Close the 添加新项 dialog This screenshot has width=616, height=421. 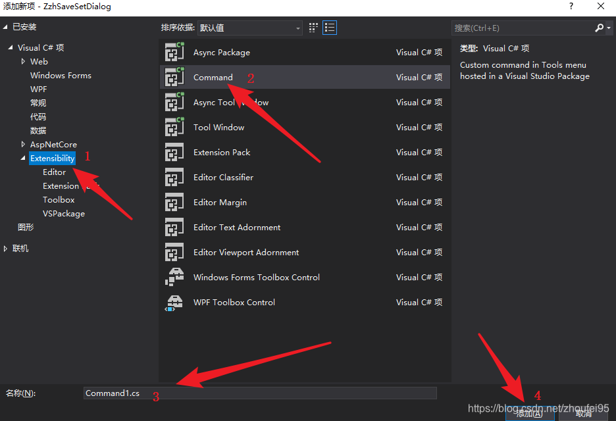click(x=601, y=7)
